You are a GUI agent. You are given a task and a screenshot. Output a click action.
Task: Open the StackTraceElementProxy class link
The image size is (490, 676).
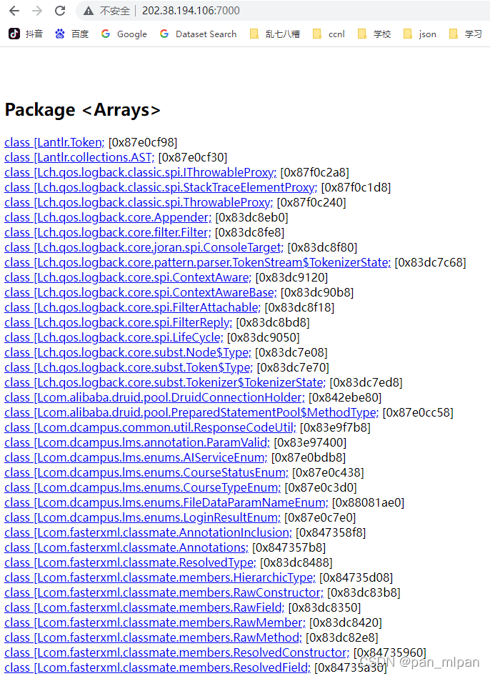161,187
